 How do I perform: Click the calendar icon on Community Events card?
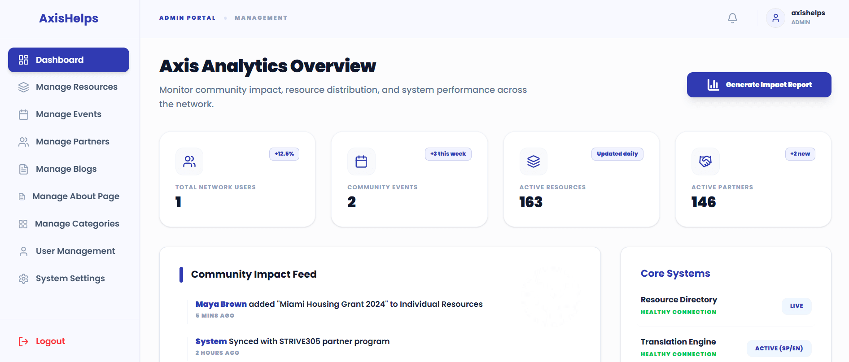tap(361, 161)
